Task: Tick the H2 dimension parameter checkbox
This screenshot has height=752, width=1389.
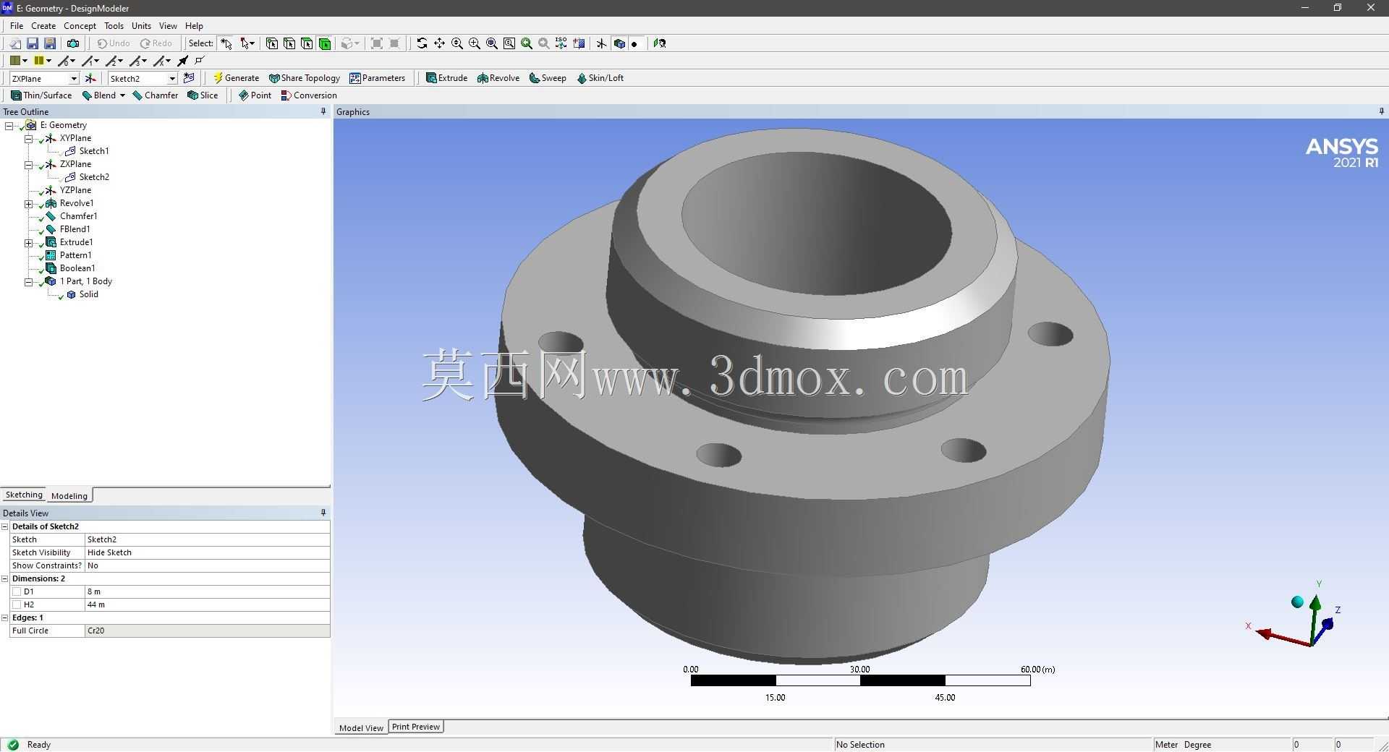Action: (x=17, y=604)
